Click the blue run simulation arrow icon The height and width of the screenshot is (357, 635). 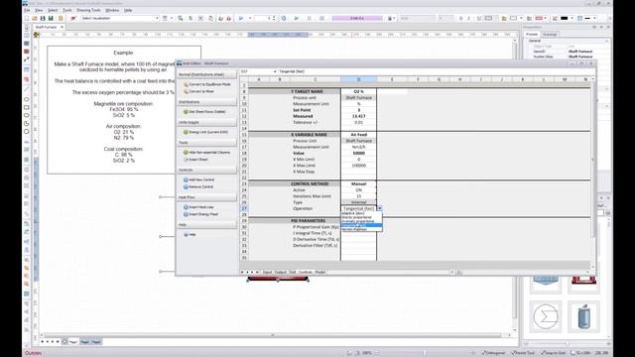(x=241, y=18)
